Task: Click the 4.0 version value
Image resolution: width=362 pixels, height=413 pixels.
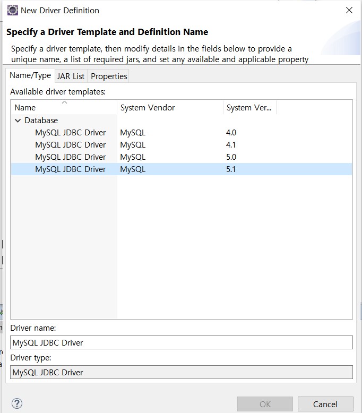Action: point(231,133)
